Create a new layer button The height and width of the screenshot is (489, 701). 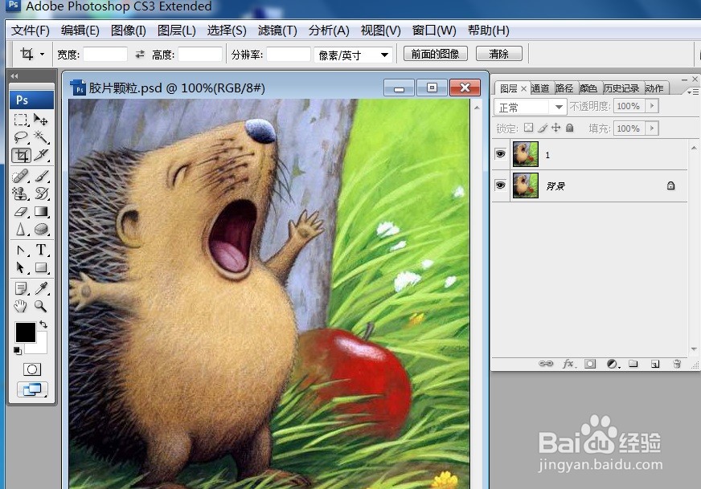pos(655,364)
